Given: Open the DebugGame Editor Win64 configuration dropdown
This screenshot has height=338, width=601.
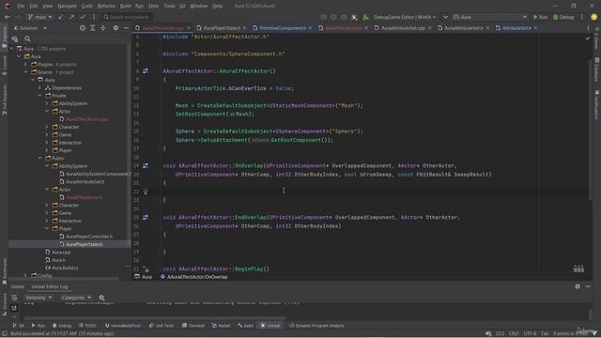Looking at the screenshot, I should [405, 17].
